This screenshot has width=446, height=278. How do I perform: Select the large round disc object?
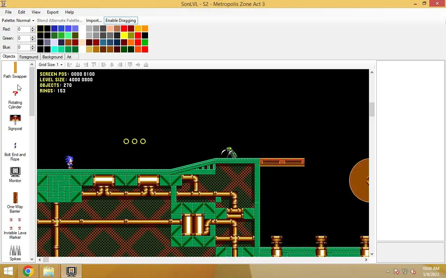point(359,180)
